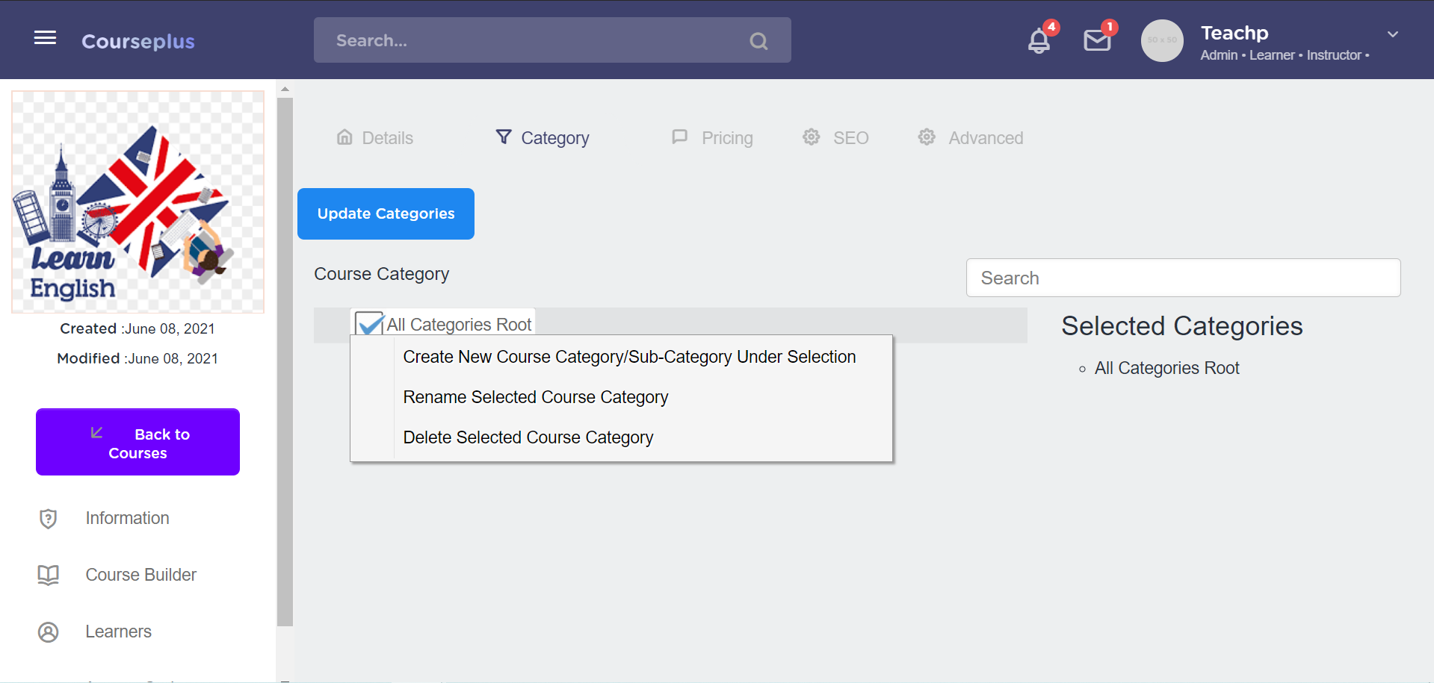Choose Delete Selected Course Category

click(x=528, y=437)
